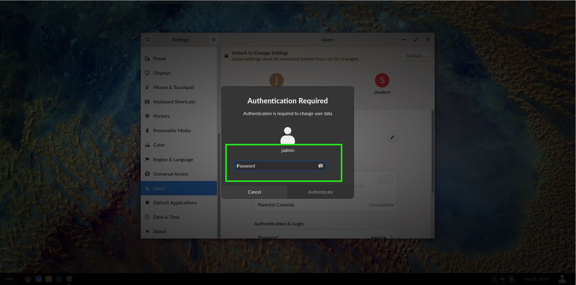Screen dimensions: 576x285
Task: Open Removable Media settings
Action: point(179,130)
